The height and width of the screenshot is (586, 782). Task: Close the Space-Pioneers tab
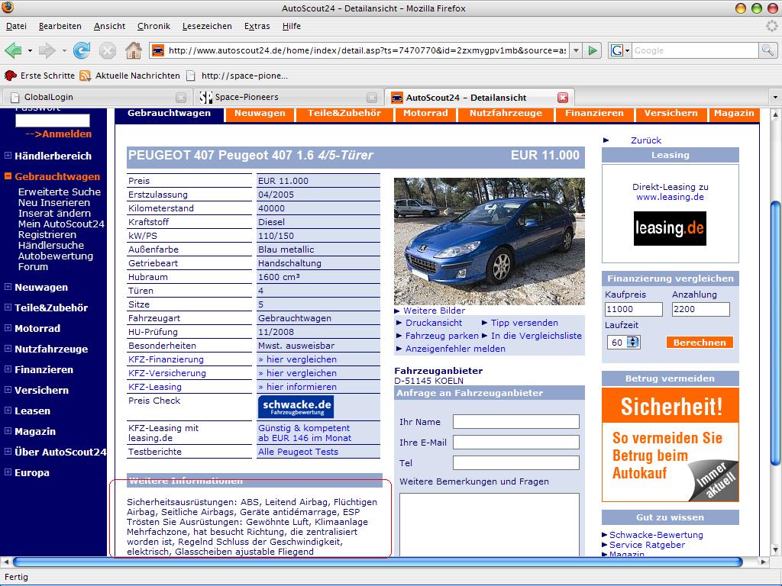(372, 98)
